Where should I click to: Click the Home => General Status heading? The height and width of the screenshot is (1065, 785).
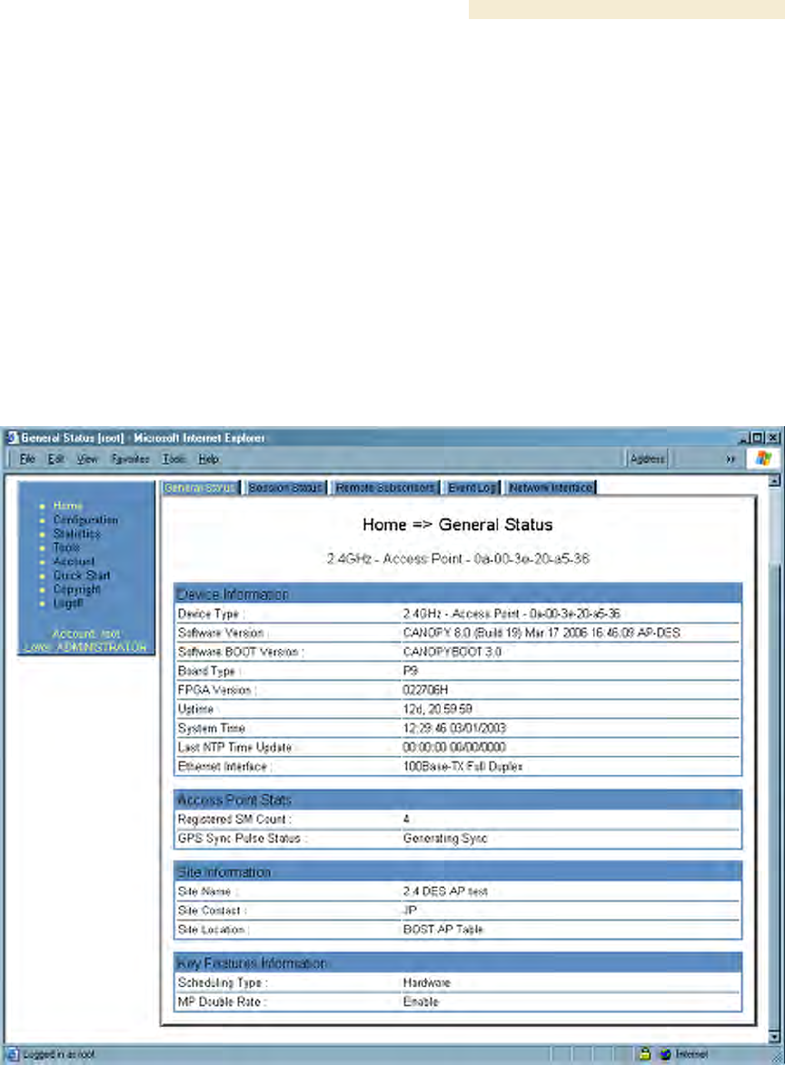(458, 524)
